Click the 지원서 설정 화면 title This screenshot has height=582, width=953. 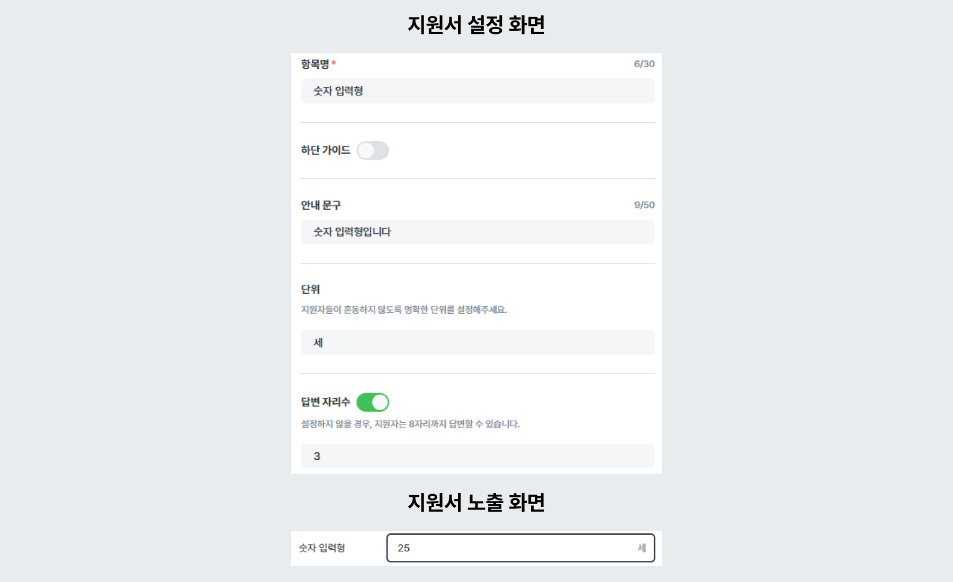[x=476, y=24]
